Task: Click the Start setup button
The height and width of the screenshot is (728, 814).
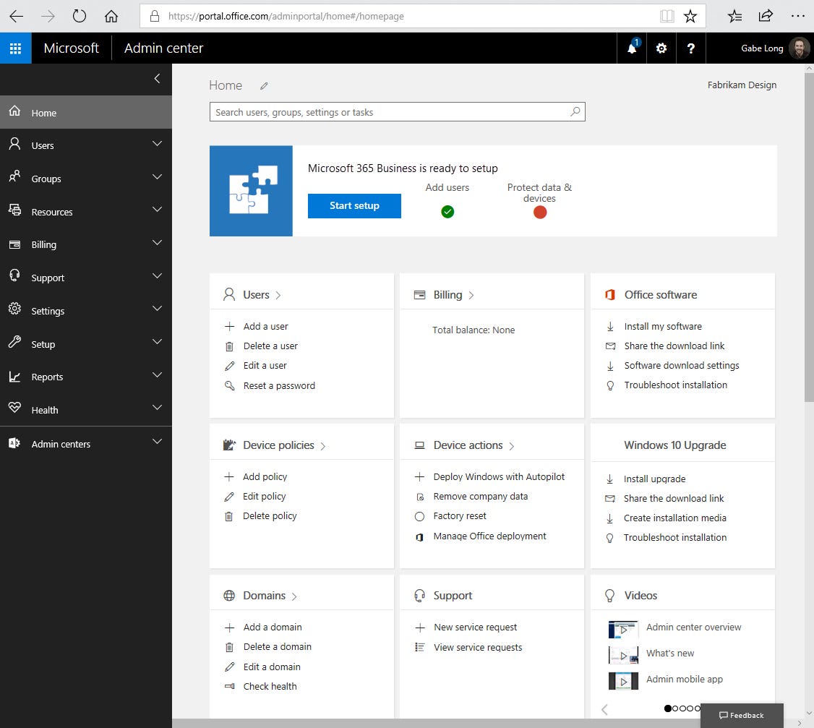Action: tap(354, 205)
